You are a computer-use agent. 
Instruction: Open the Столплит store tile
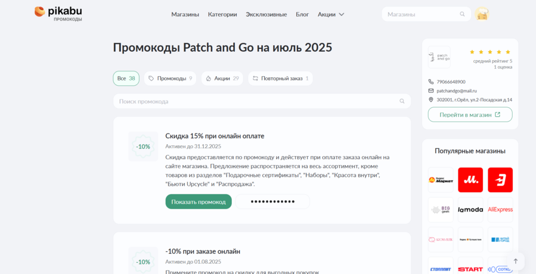(x=441, y=266)
